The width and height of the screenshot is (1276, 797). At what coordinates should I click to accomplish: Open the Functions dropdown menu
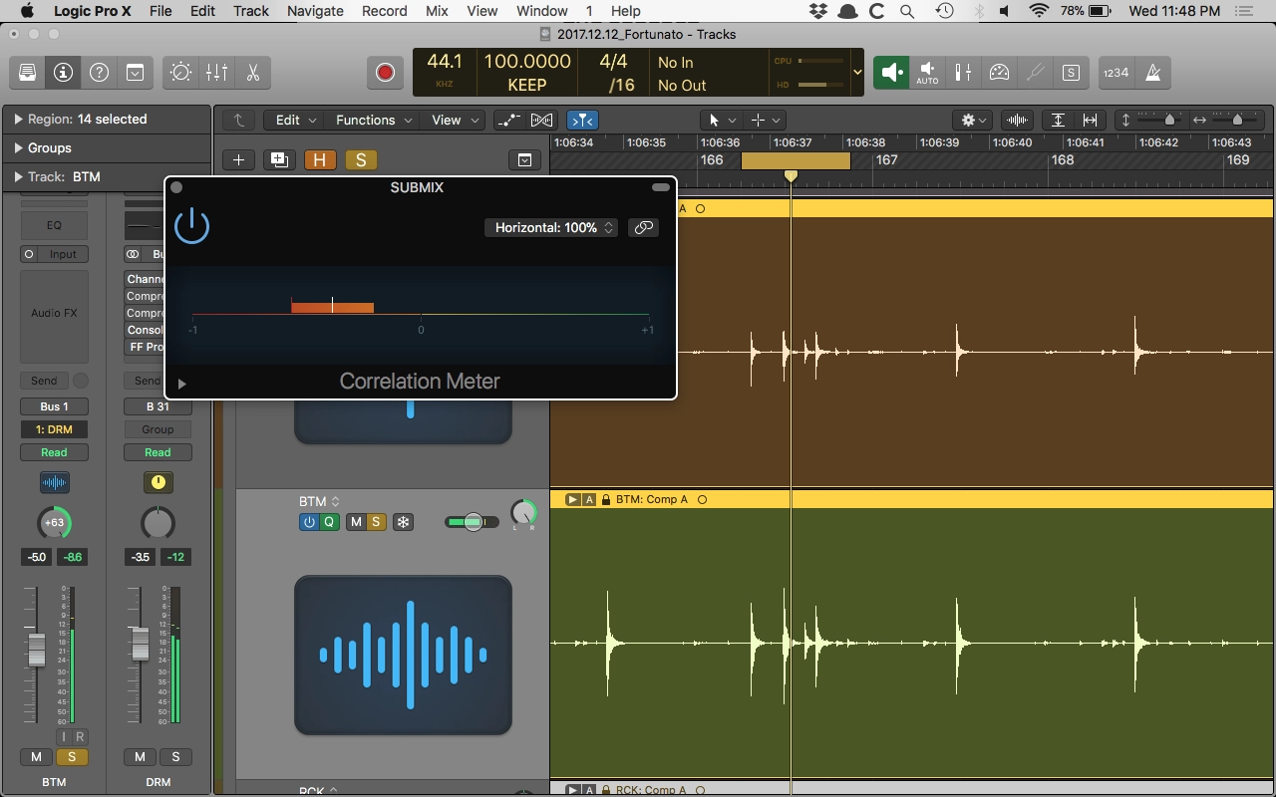click(x=374, y=120)
